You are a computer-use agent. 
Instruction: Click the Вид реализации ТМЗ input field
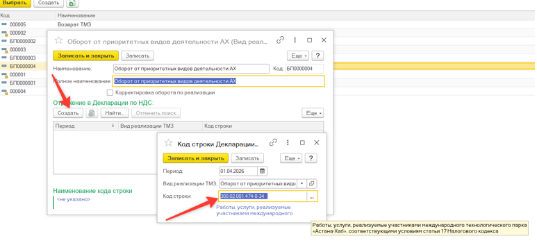(258, 183)
